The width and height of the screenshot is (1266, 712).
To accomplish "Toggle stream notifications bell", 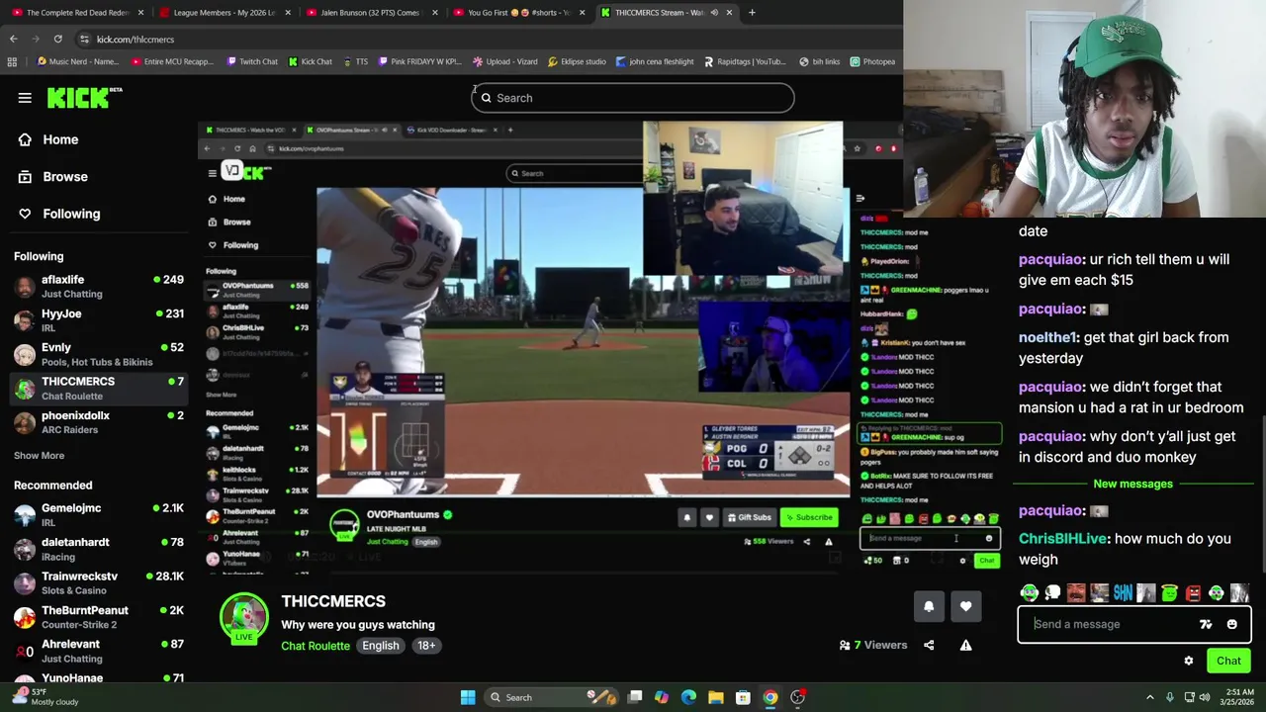I will 929,606.
